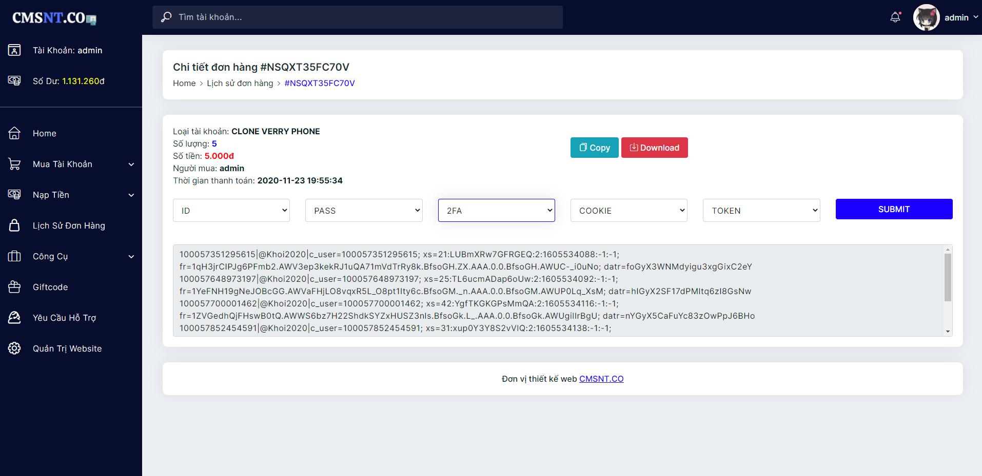Follow the CMSNT.CO footer link
Image resolution: width=982 pixels, height=476 pixels.
tap(601, 379)
